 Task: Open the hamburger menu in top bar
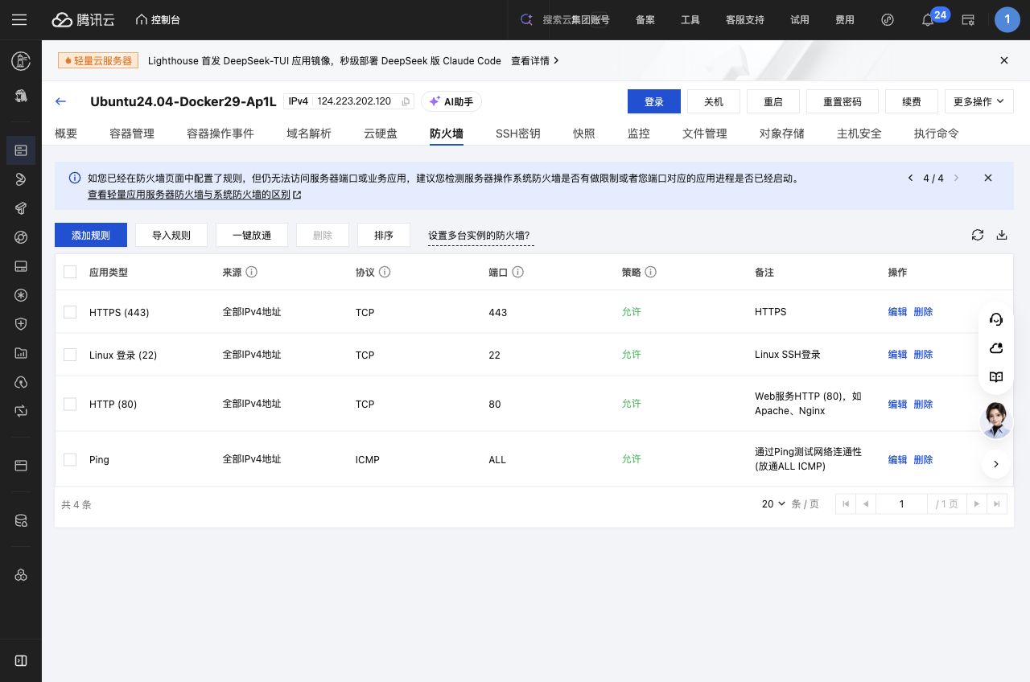(19, 19)
